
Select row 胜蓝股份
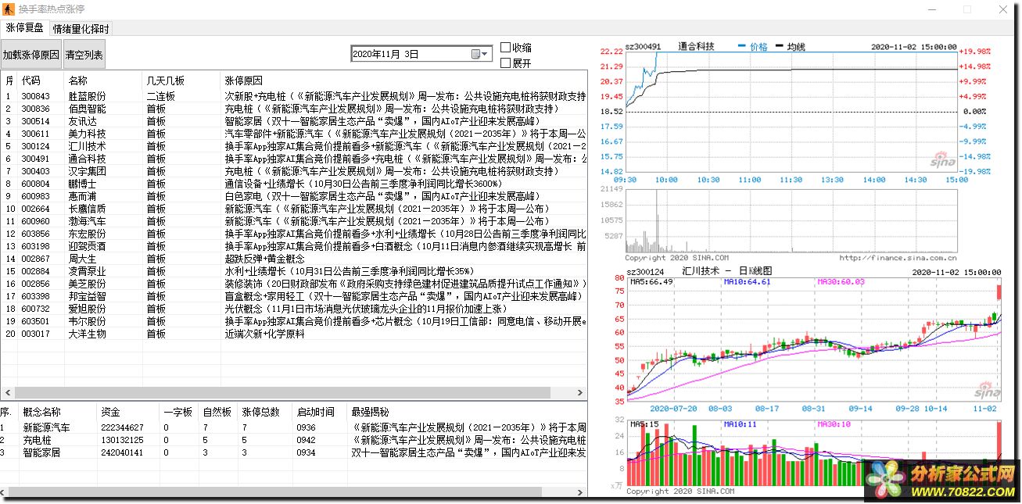click(293, 96)
